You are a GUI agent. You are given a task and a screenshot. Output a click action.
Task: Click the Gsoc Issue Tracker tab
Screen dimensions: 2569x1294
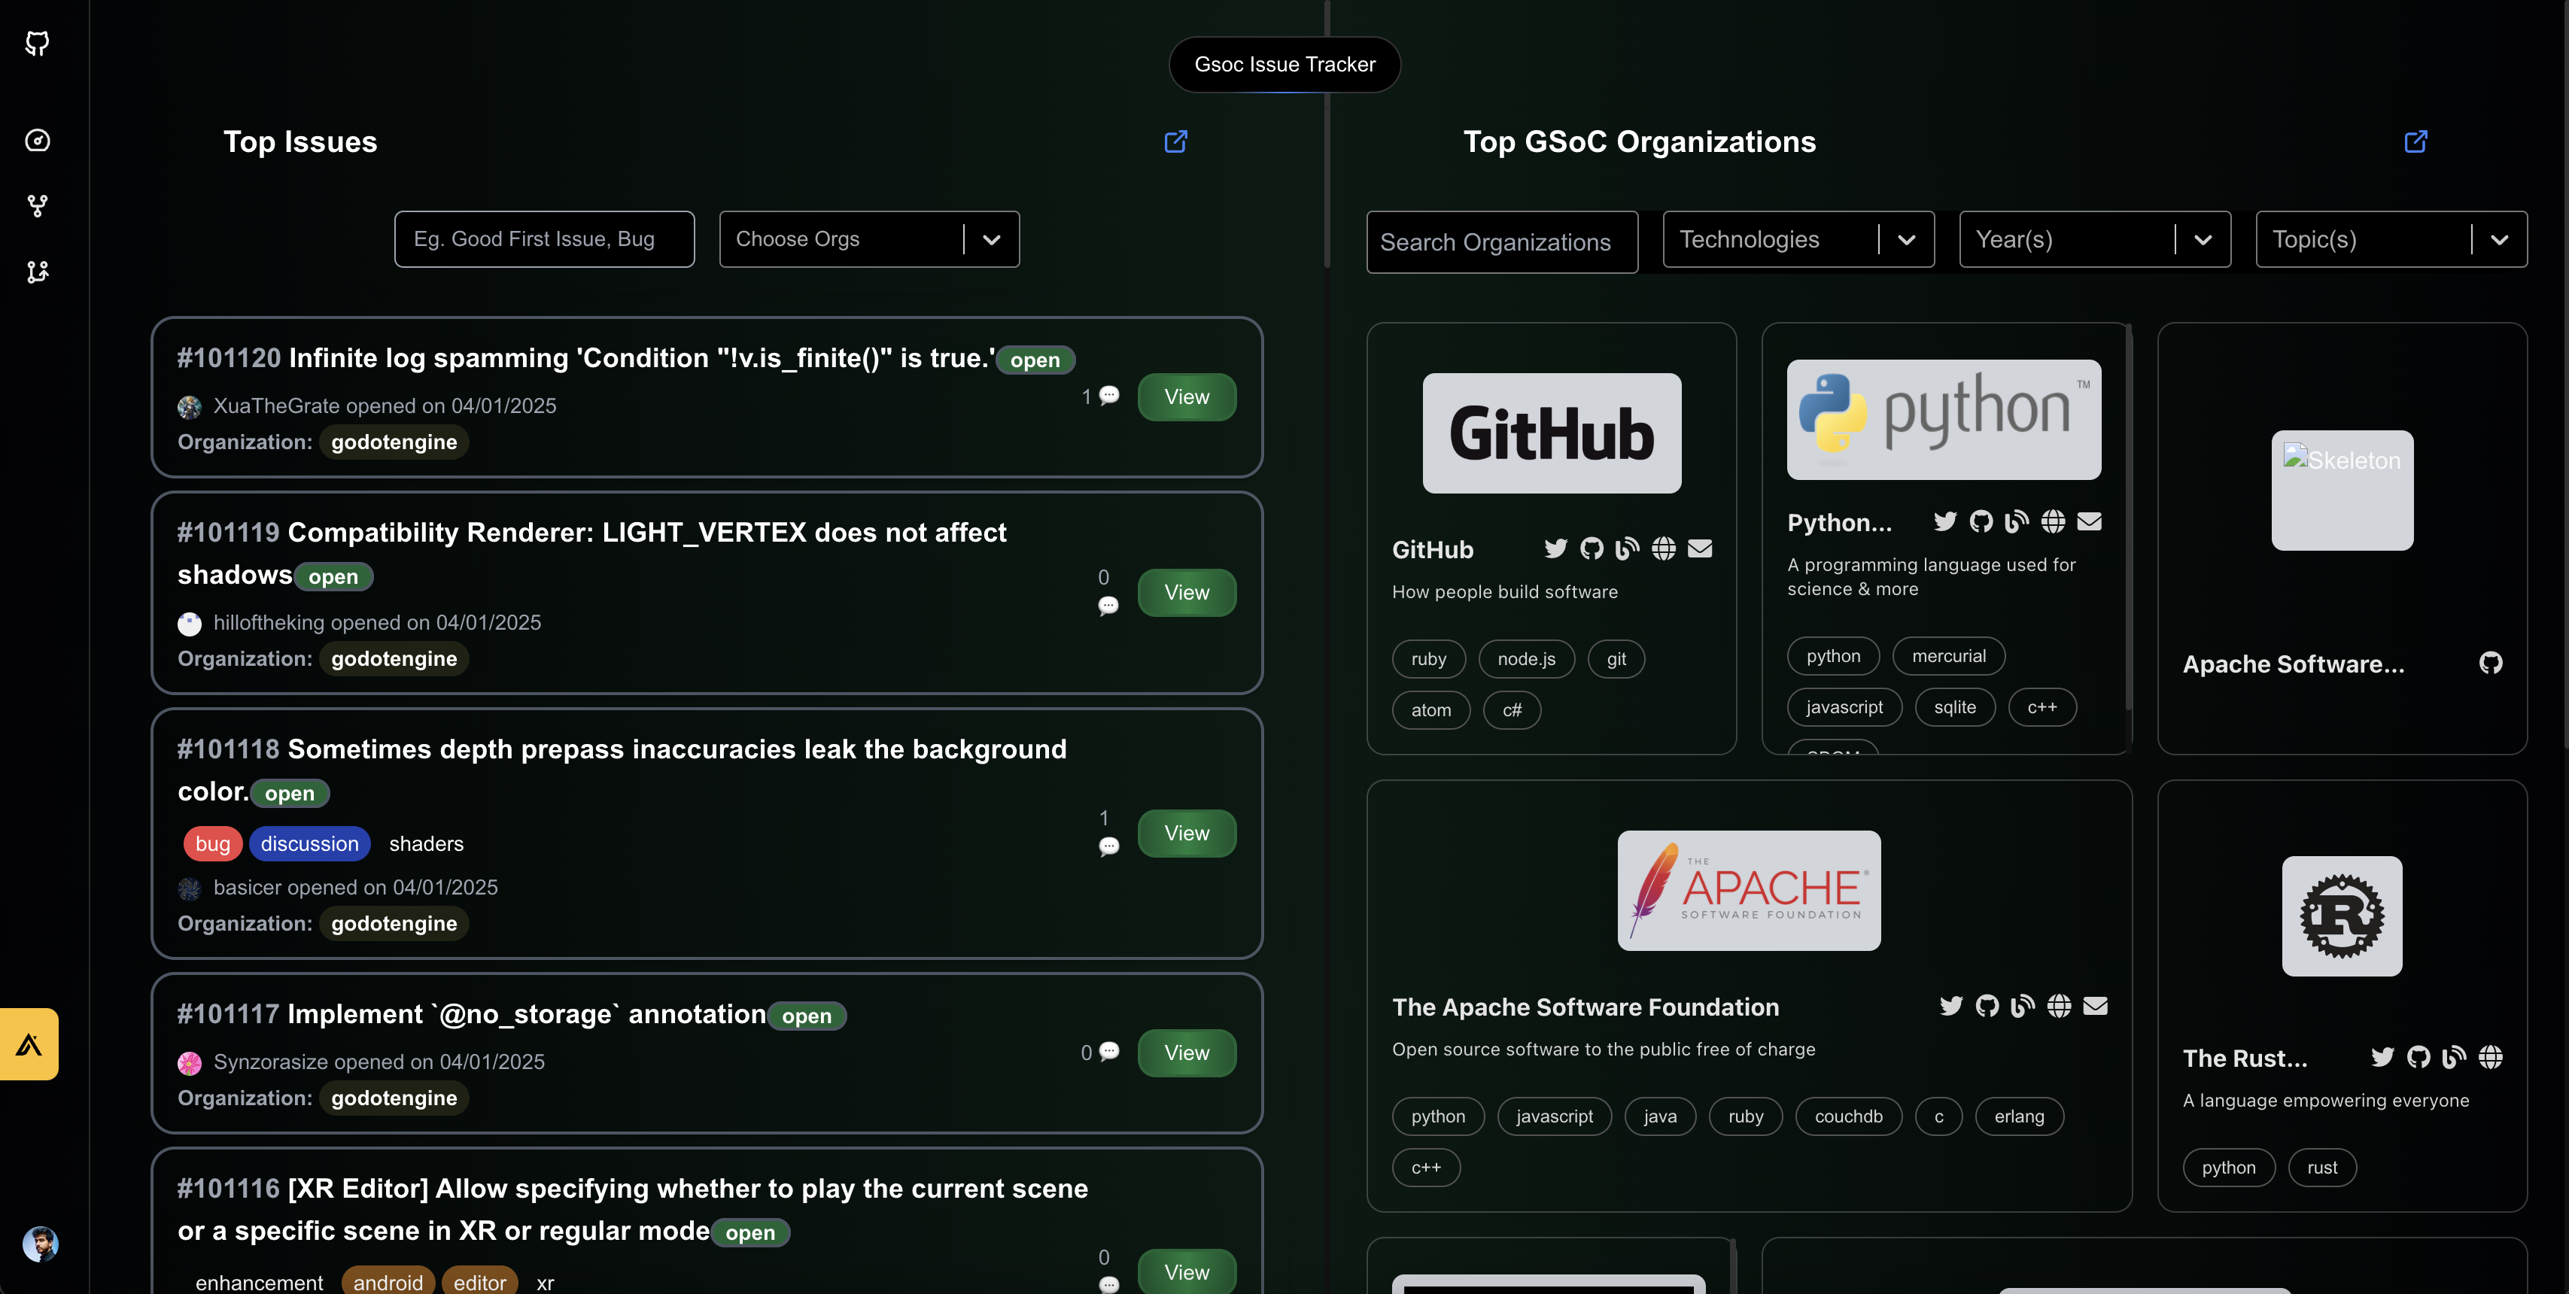1284,65
